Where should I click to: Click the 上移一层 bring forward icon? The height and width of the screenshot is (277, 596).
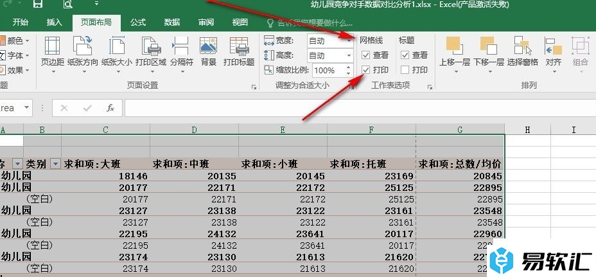coord(455,51)
